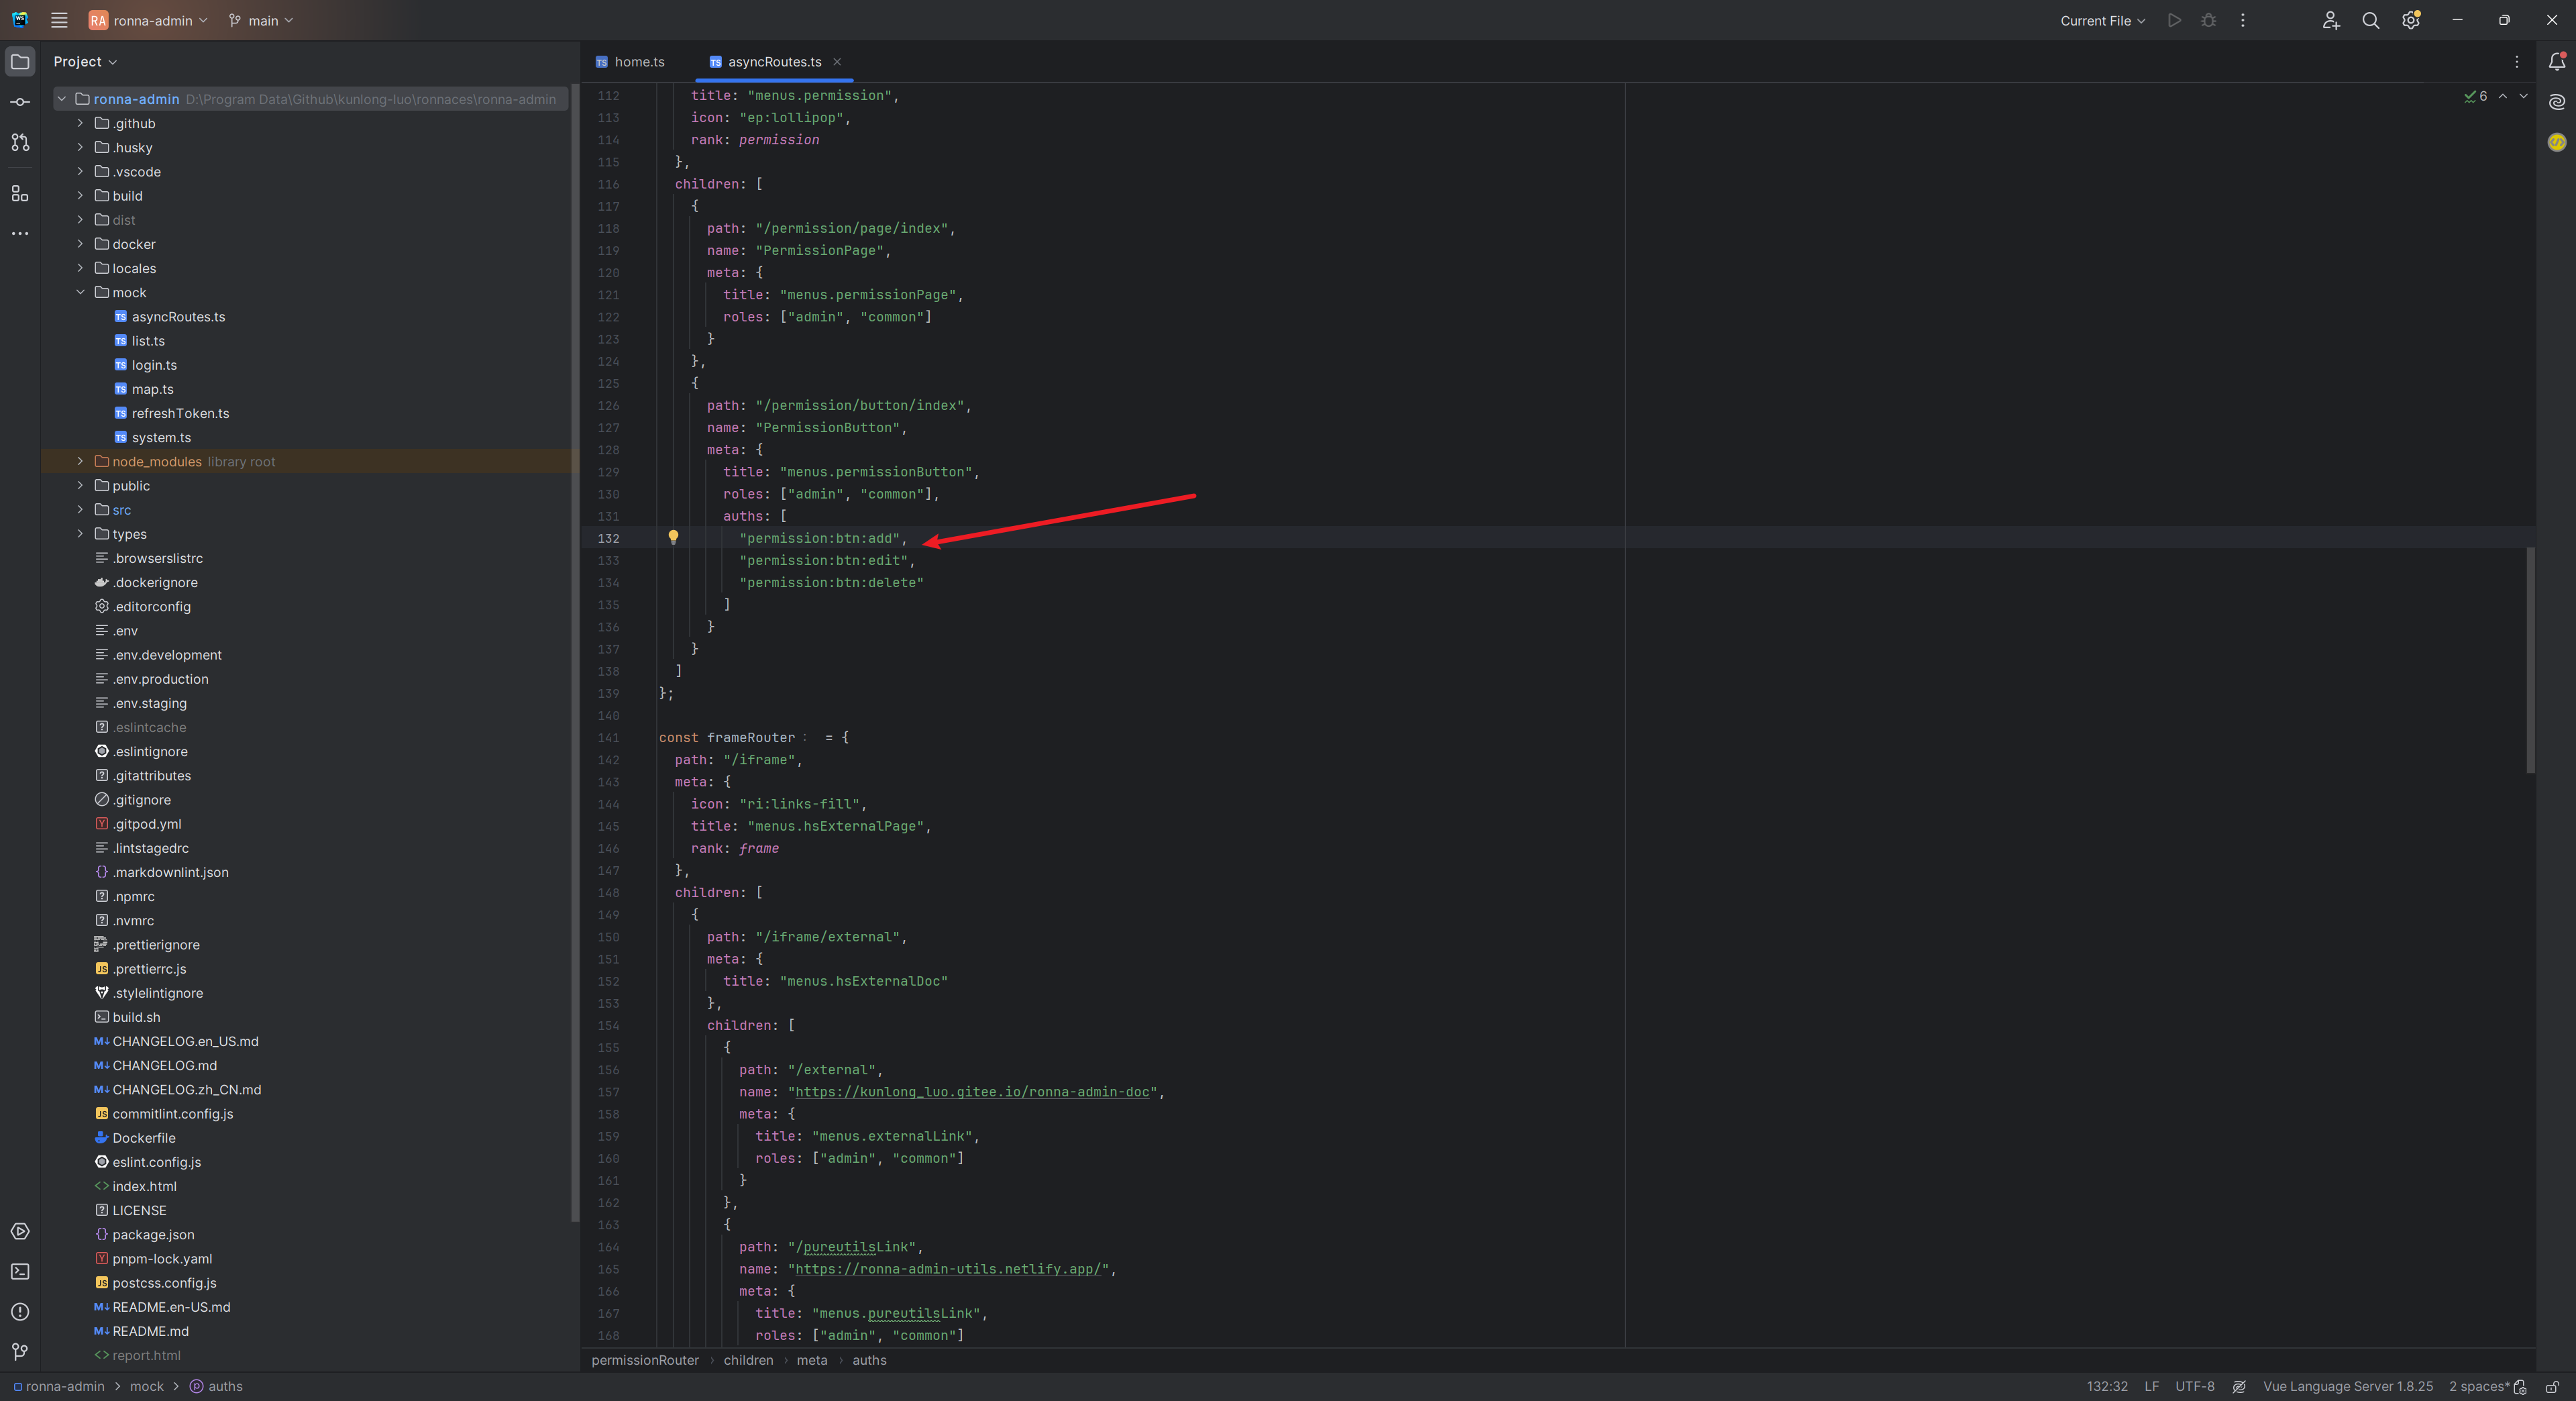Expand the docker folder
Viewport: 2576px width, 1401px height.
pos(81,244)
